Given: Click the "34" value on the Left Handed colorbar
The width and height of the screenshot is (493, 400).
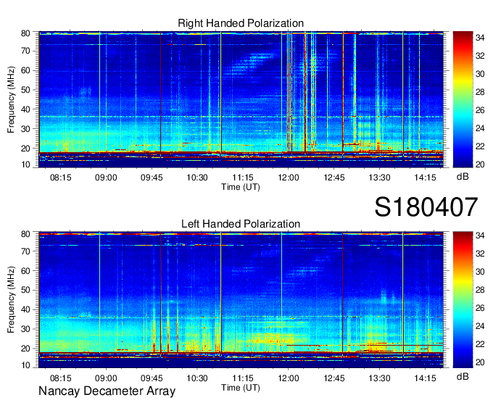Looking at the screenshot, I should 480,236.
